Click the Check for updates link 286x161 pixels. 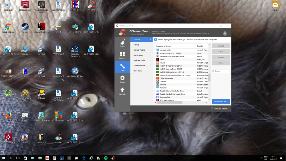click(x=221, y=108)
